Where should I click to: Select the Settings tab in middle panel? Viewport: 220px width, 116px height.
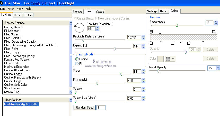point(77,12)
